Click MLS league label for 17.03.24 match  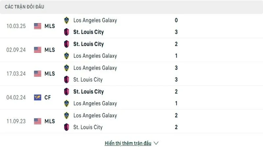click(x=50, y=74)
